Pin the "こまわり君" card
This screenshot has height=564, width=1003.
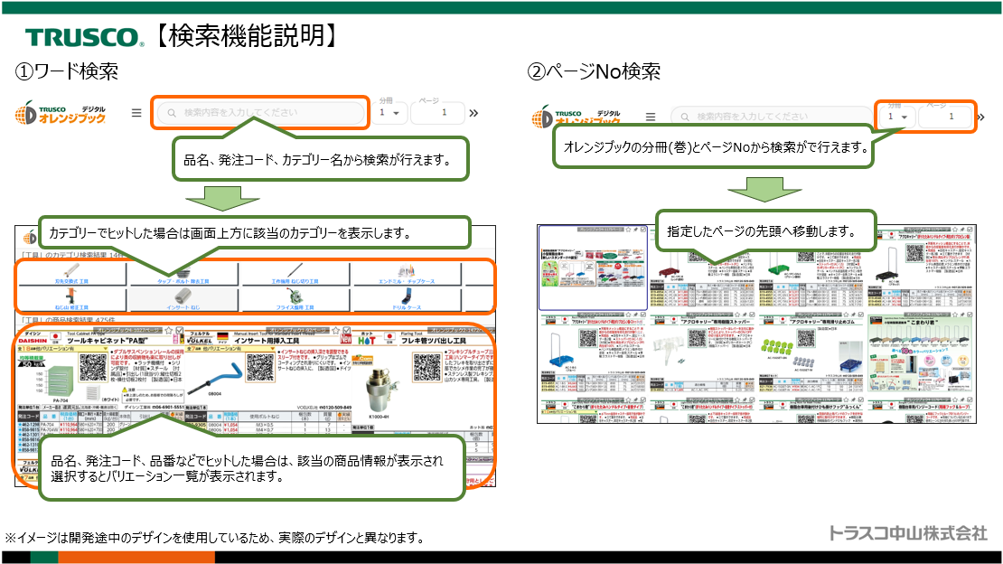click(x=963, y=315)
